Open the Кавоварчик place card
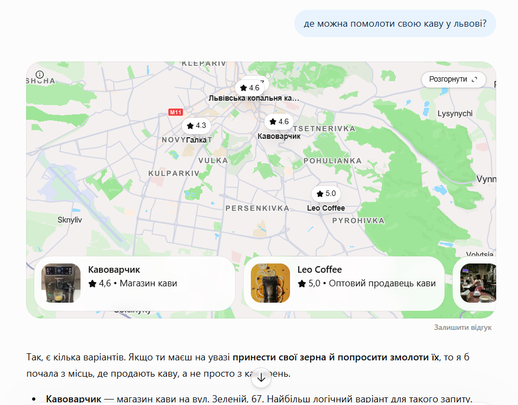 coord(134,283)
